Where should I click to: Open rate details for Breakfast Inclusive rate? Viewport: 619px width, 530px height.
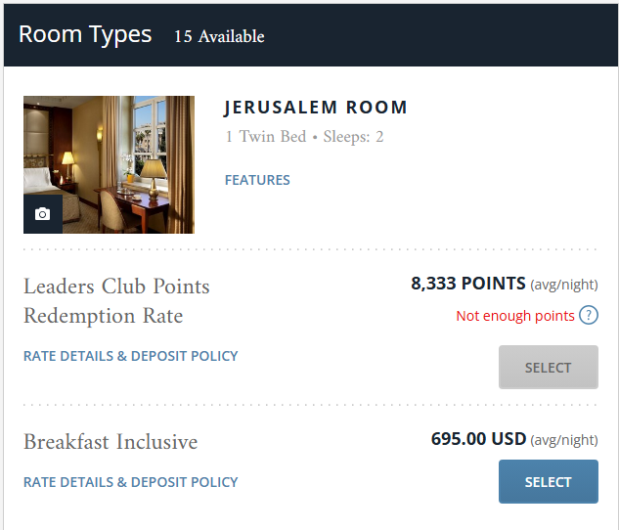[131, 482]
